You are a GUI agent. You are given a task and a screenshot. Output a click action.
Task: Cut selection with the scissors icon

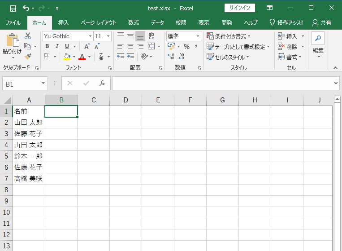pyautogui.click(x=28, y=36)
